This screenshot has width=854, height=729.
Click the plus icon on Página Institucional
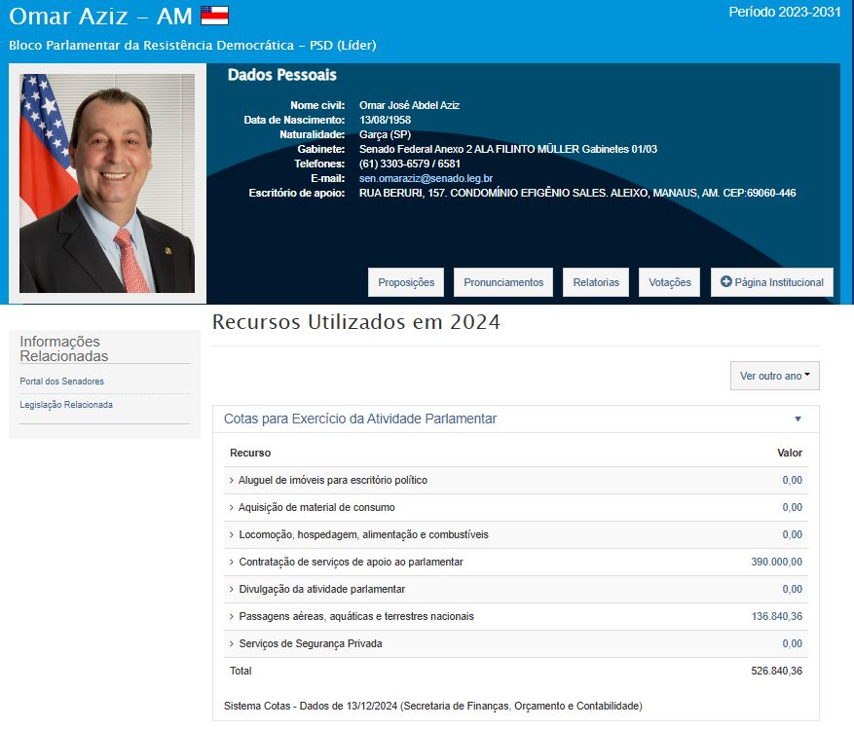click(x=725, y=281)
